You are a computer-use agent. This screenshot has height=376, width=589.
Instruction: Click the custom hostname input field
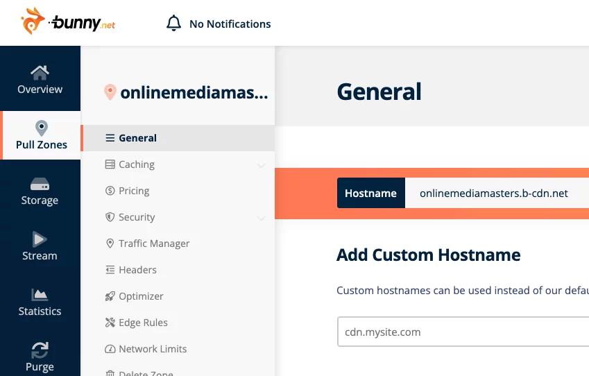pyautogui.click(x=462, y=332)
